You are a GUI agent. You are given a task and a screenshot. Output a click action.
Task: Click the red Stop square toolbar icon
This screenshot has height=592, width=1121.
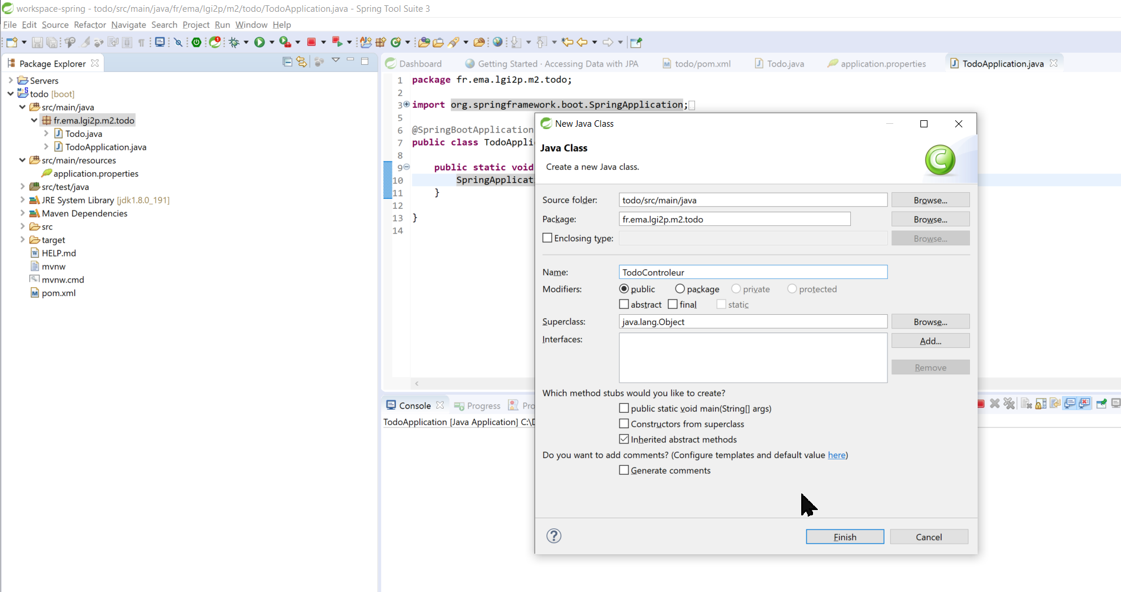point(312,42)
